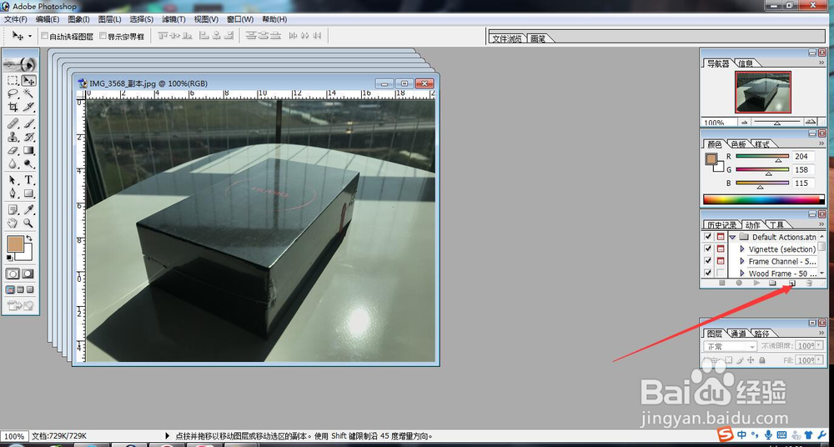
Task: Select the Healing Brush tool
Action: coord(13,124)
